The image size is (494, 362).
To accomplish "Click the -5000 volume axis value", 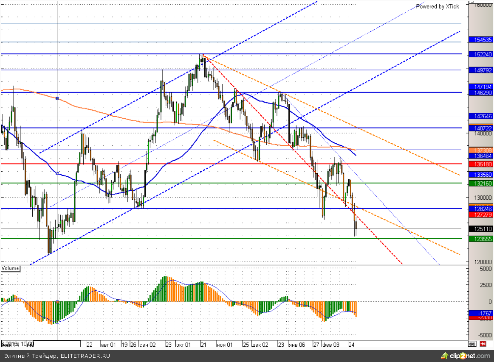I will (x=484, y=335).
